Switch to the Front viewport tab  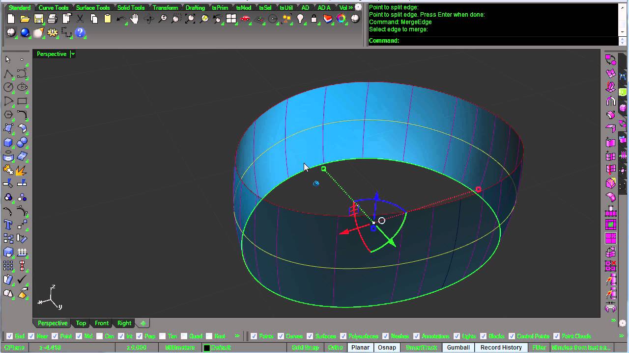click(x=102, y=323)
